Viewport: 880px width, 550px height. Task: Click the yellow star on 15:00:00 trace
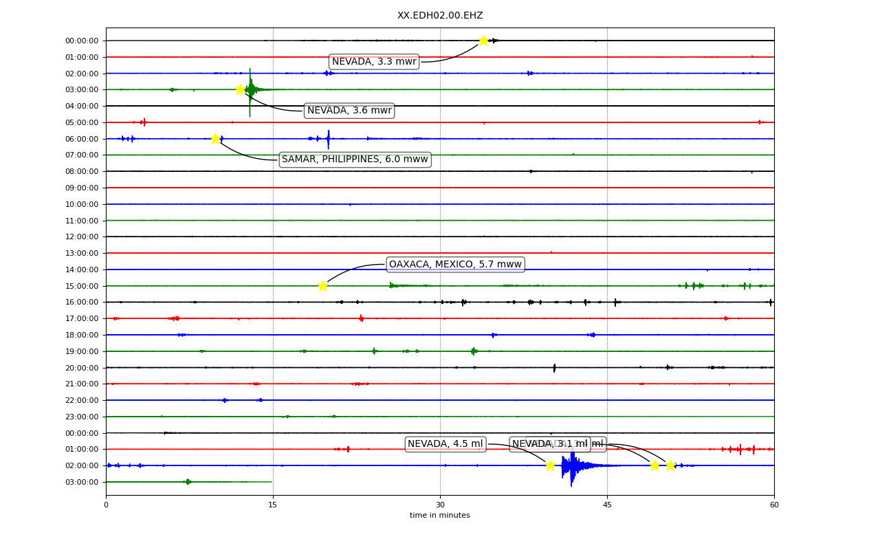[x=322, y=286]
